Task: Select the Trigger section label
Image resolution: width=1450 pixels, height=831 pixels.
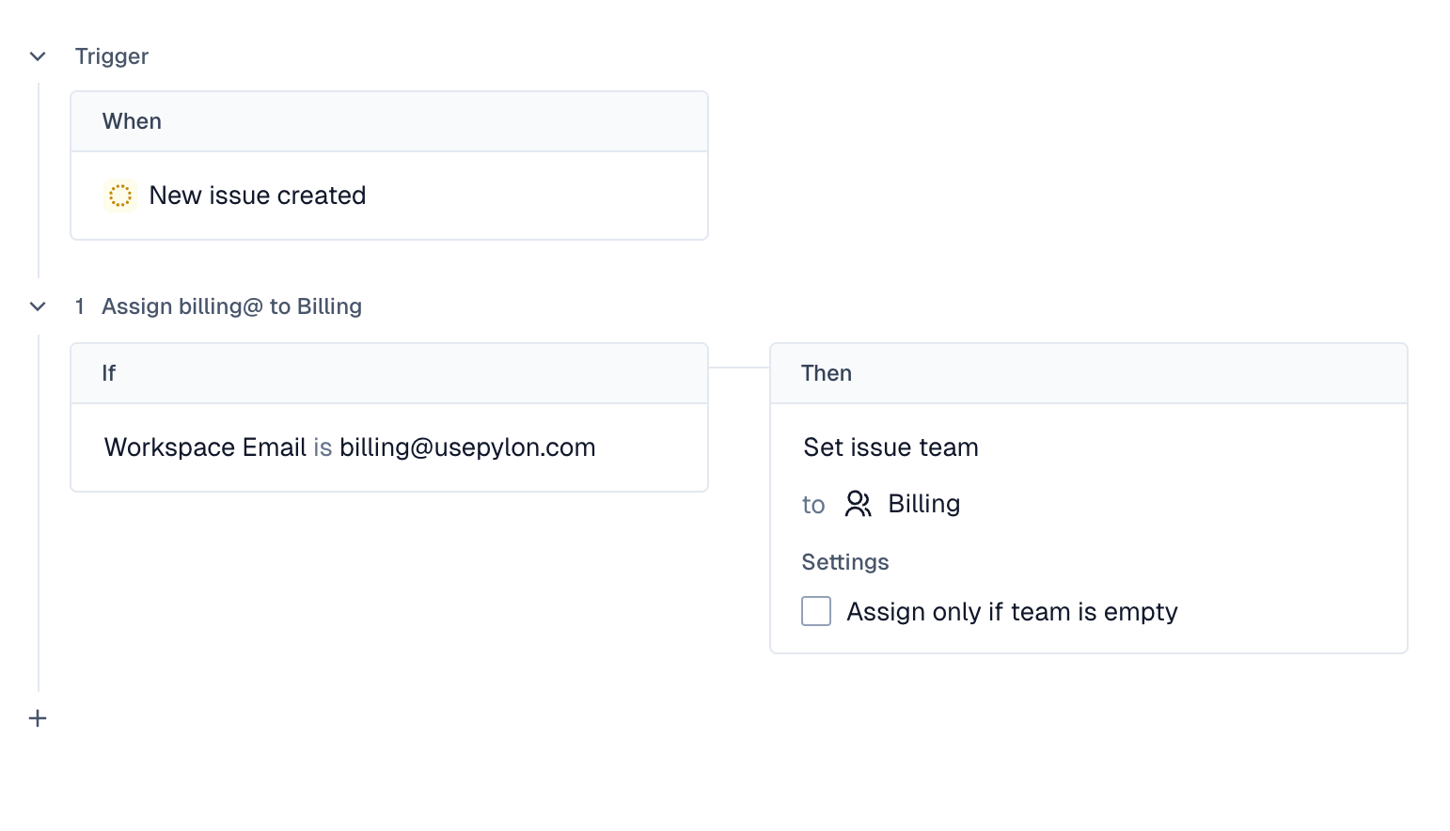Action: pyautogui.click(x=112, y=56)
